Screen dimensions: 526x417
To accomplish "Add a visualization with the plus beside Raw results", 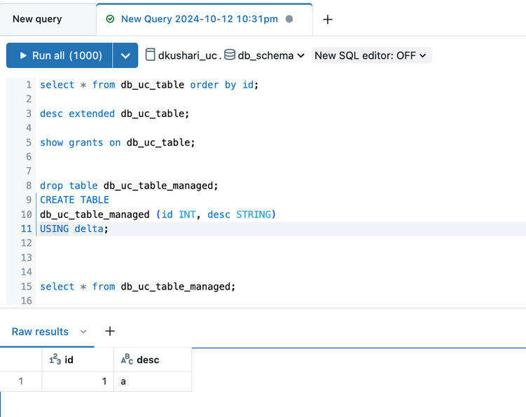I will click(x=110, y=331).
